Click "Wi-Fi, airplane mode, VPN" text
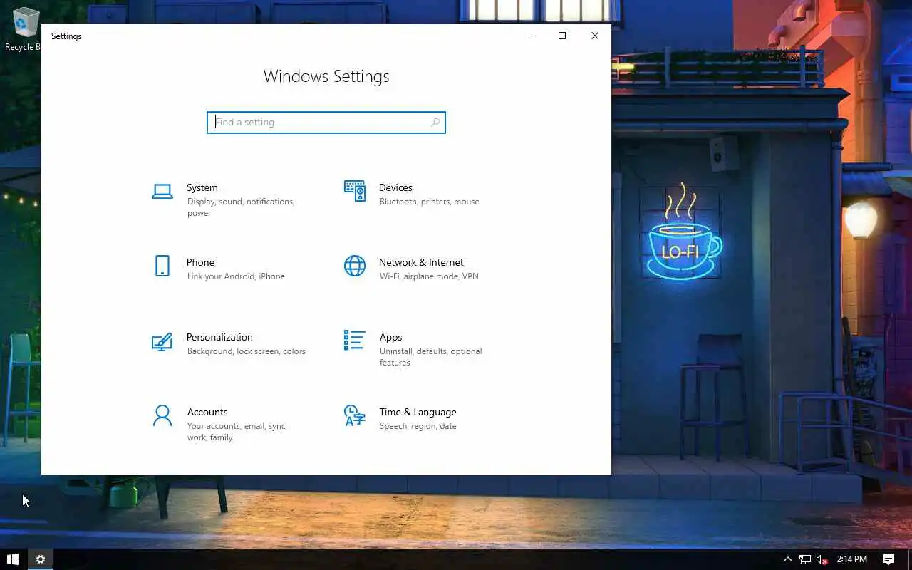 coord(429,276)
